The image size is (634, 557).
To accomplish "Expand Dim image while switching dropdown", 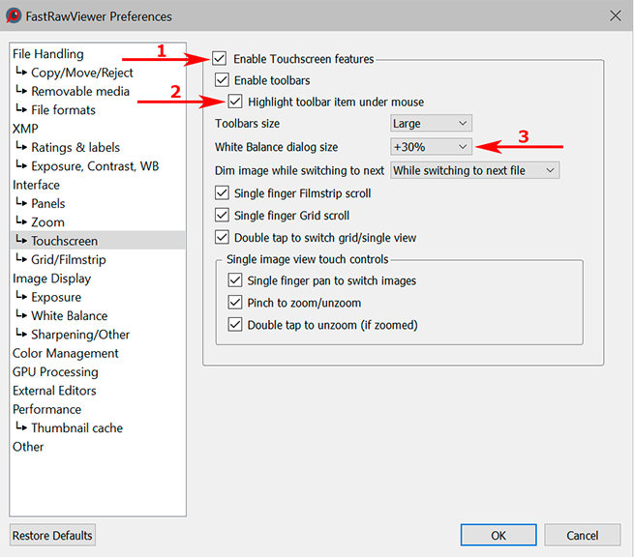I will (474, 170).
